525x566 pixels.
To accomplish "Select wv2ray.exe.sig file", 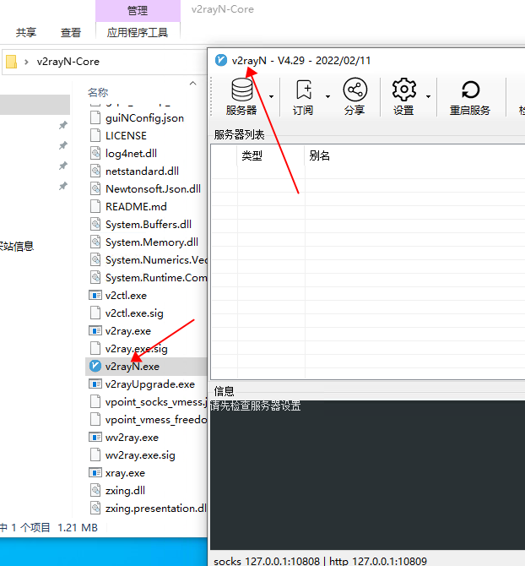I will pyautogui.click(x=140, y=454).
